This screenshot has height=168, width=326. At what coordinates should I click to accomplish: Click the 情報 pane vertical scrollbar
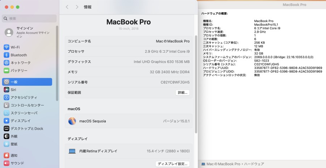tap(196, 84)
